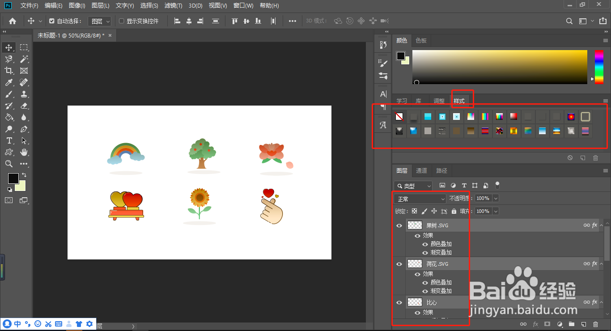
Task: Collapse effects of 果树 .SVG layer
Action: (601, 226)
